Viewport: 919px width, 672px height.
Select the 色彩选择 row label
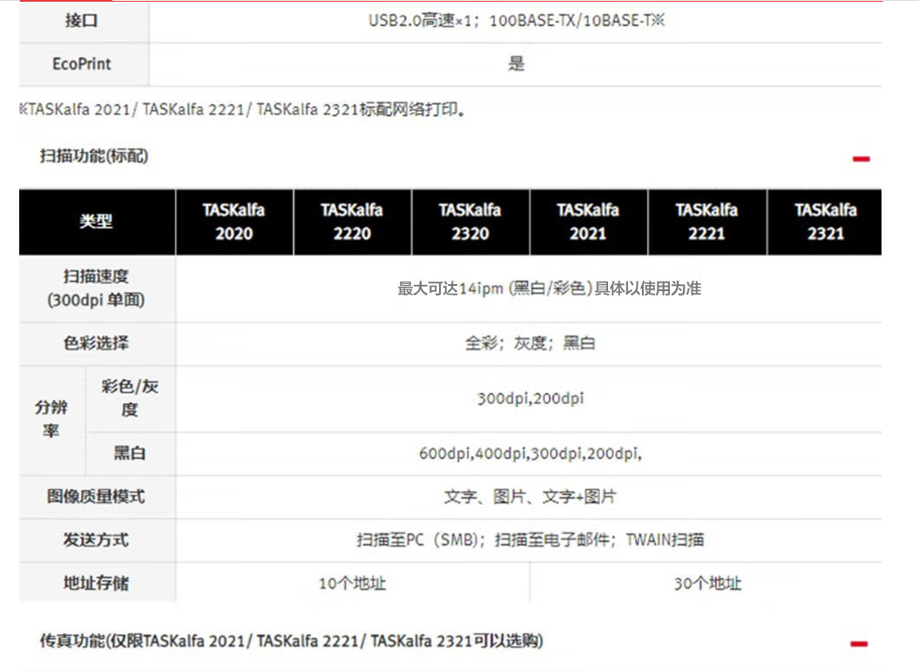[x=96, y=343]
